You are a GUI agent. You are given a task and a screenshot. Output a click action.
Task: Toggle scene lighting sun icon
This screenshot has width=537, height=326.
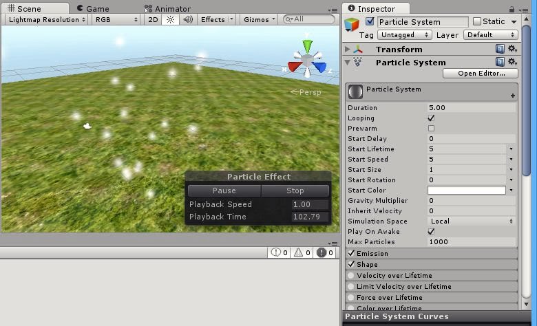(171, 19)
